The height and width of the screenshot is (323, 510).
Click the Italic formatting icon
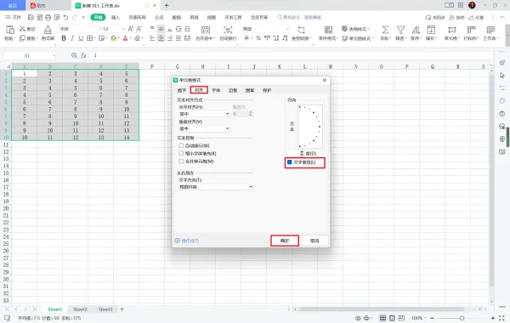(72, 38)
